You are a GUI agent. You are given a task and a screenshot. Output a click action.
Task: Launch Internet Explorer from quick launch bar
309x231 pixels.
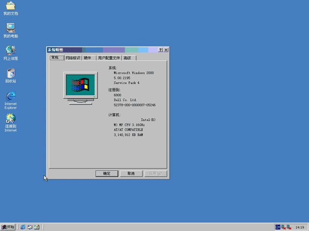[23, 227]
